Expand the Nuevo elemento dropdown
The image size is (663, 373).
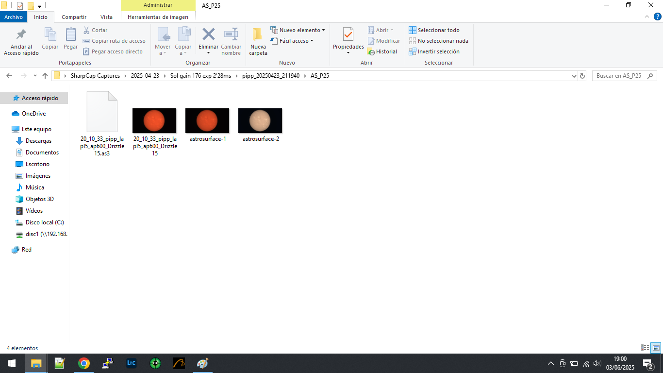[x=298, y=30]
